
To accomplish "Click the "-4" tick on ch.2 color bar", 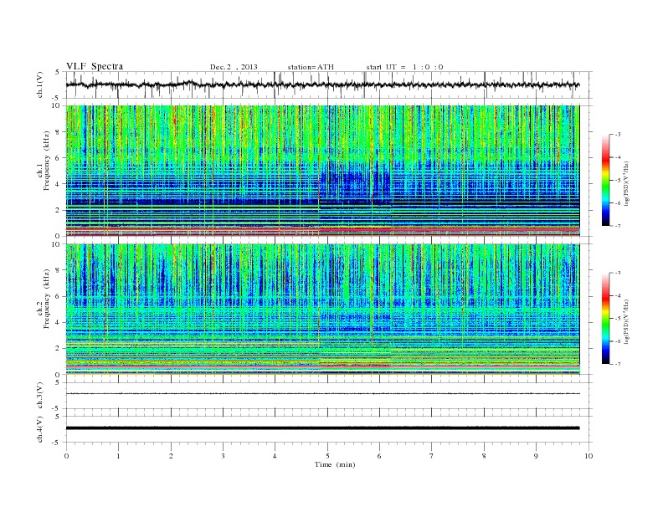I will [x=618, y=295].
